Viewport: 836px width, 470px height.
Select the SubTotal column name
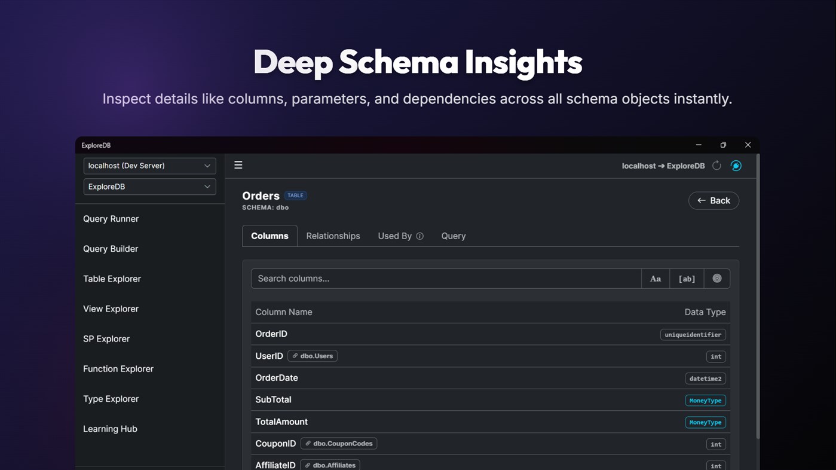click(x=273, y=399)
